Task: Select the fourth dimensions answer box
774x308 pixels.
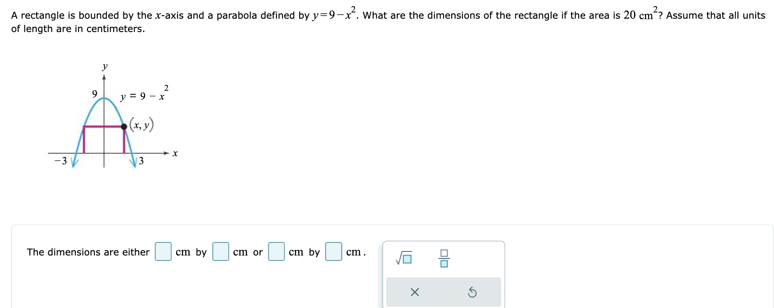Action: 333,252
